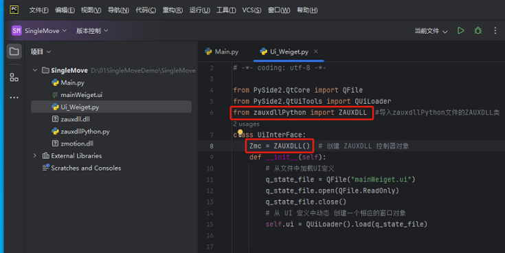Open the SingleMove project dropdown
Image resolution: width=505 pixels, height=253 pixels.
click(x=39, y=31)
